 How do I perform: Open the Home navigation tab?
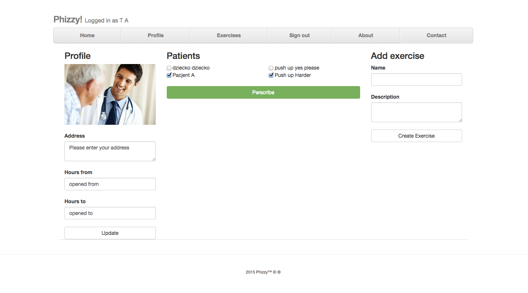pos(87,35)
